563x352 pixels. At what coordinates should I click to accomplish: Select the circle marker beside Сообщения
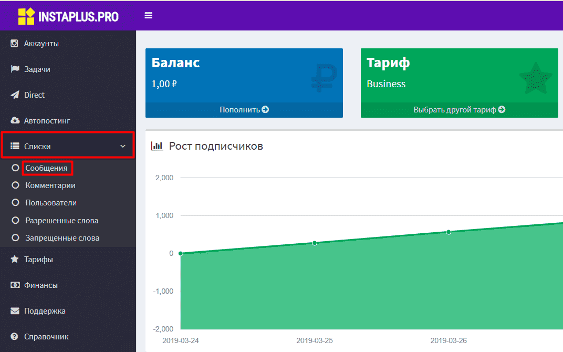click(x=15, y=168)
